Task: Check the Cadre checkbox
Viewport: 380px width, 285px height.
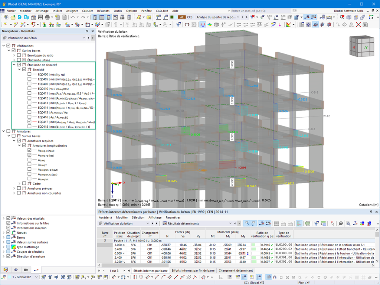Action: tap(24, 183)
